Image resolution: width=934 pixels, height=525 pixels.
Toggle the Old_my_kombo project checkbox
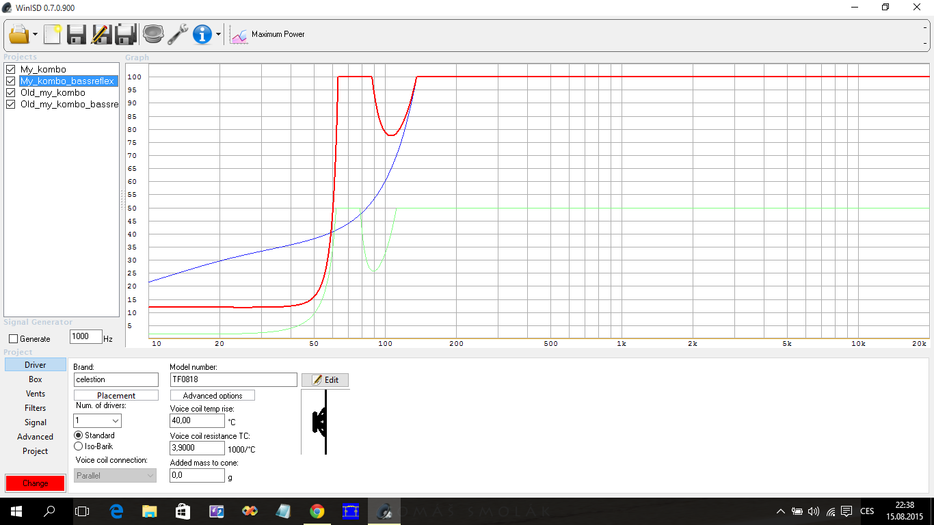point(10,93)
